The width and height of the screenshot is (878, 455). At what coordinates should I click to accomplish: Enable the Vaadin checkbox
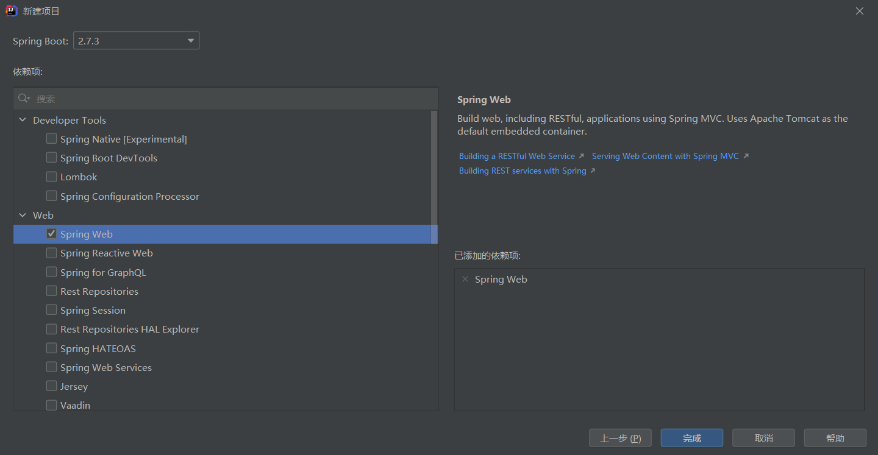click(51, 405)
